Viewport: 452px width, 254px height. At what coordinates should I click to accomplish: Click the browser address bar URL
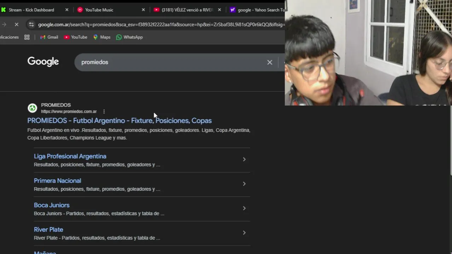tap(161, 24)
